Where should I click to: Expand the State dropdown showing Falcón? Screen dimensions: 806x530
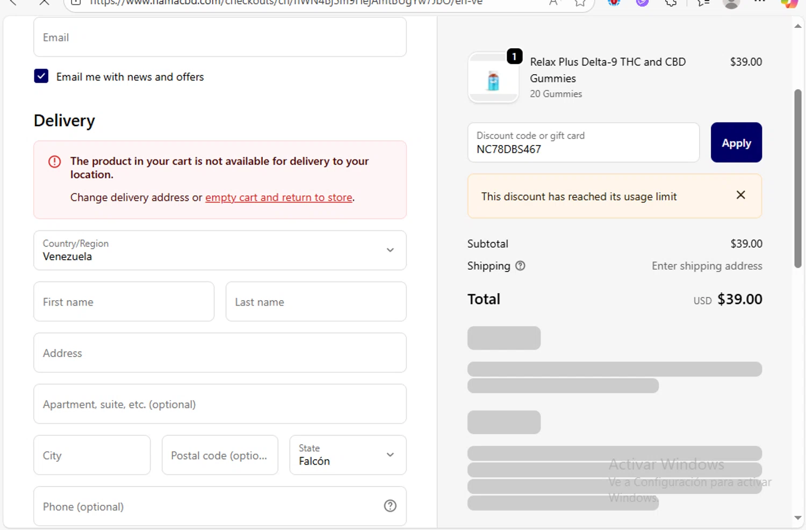pos(348,455)
